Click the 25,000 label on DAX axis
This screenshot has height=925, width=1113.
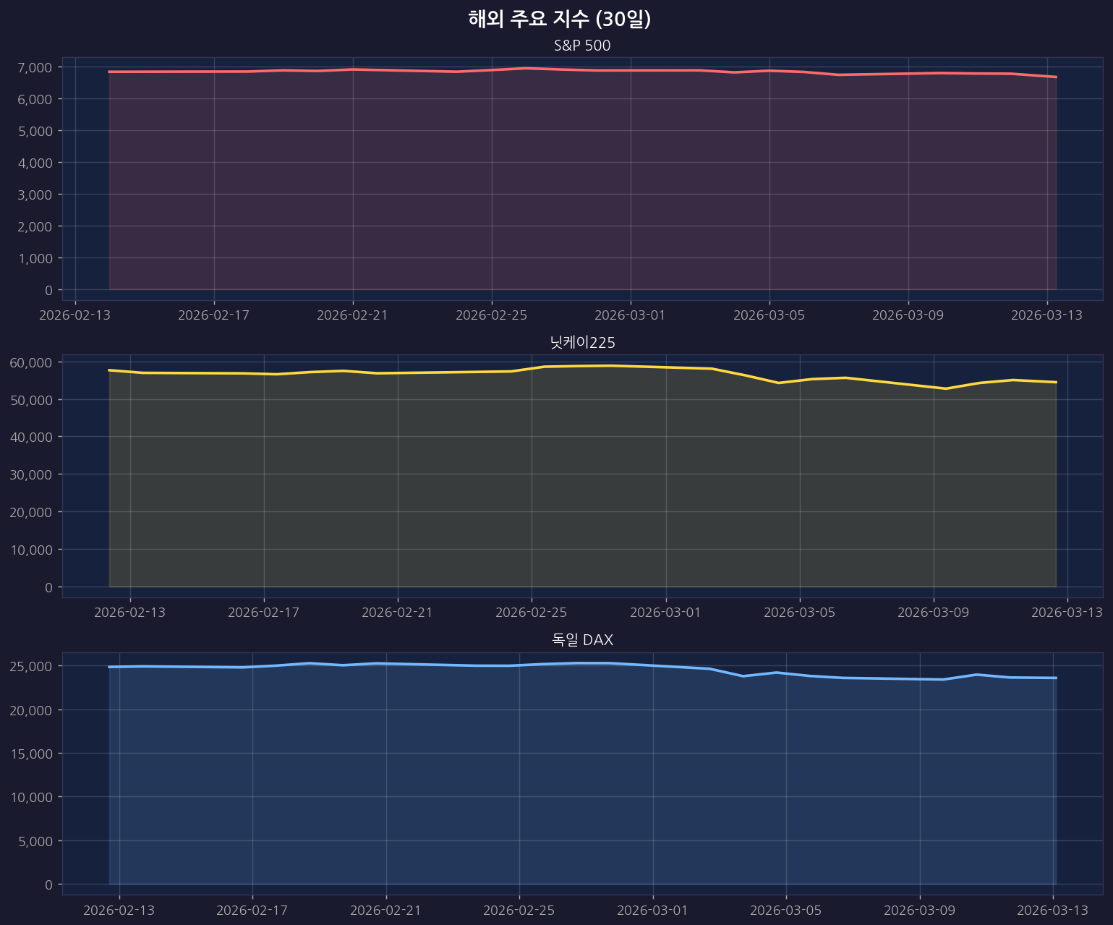tap(30, 666)
